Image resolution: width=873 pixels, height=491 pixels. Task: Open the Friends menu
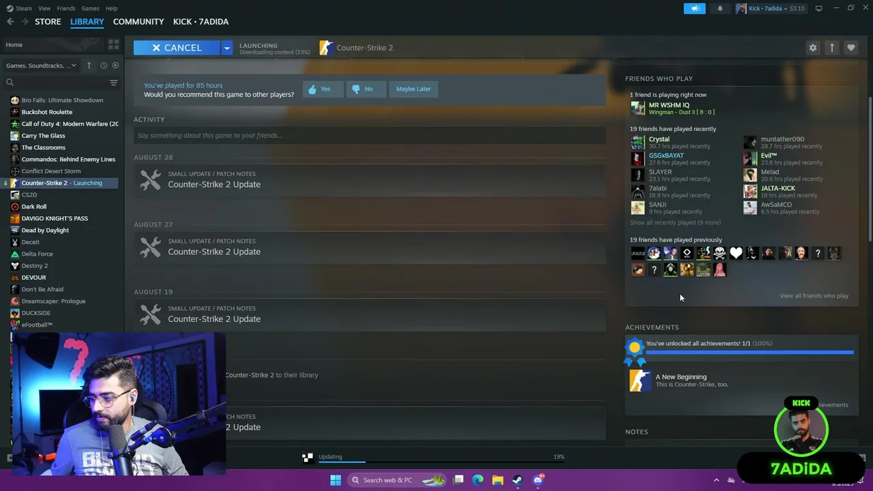coord(66,8)
